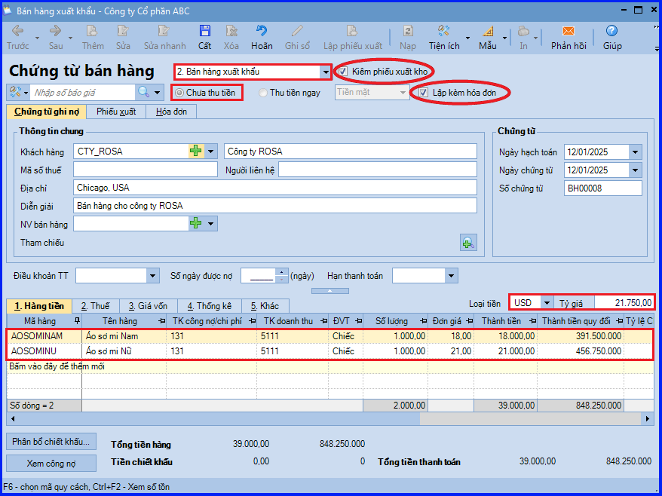The height and width of the screenshot is (496, 662).
Task: Click the Xem công nợ button
Action: (51, 464)
